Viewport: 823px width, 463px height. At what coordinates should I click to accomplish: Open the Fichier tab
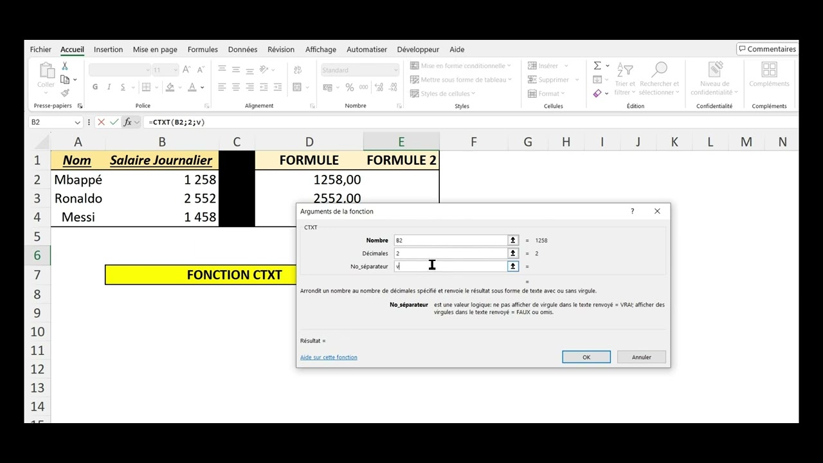coord(41,50)
